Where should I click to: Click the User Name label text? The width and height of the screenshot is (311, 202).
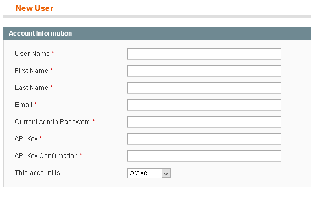point(32,54)
